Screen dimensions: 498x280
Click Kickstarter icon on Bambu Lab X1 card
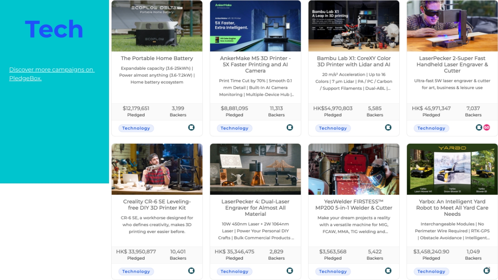click(x=388, y=128)
